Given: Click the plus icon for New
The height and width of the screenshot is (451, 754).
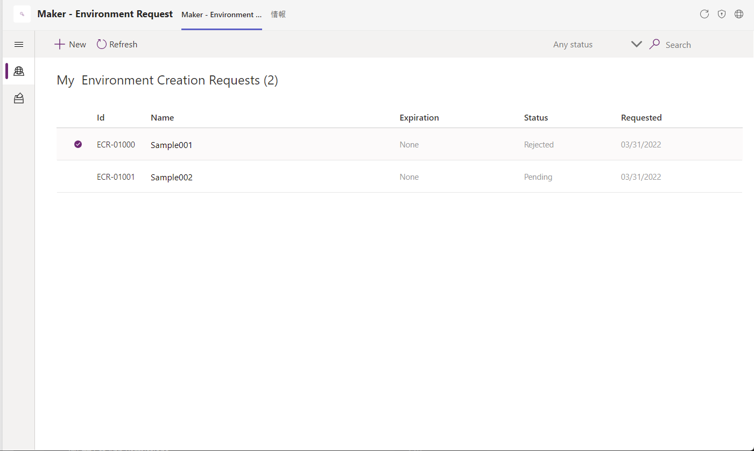Looking at the screenshot, I should [x=60, y=44].
